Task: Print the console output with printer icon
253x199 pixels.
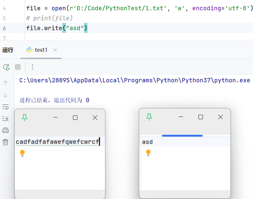Action: [5, 130]
